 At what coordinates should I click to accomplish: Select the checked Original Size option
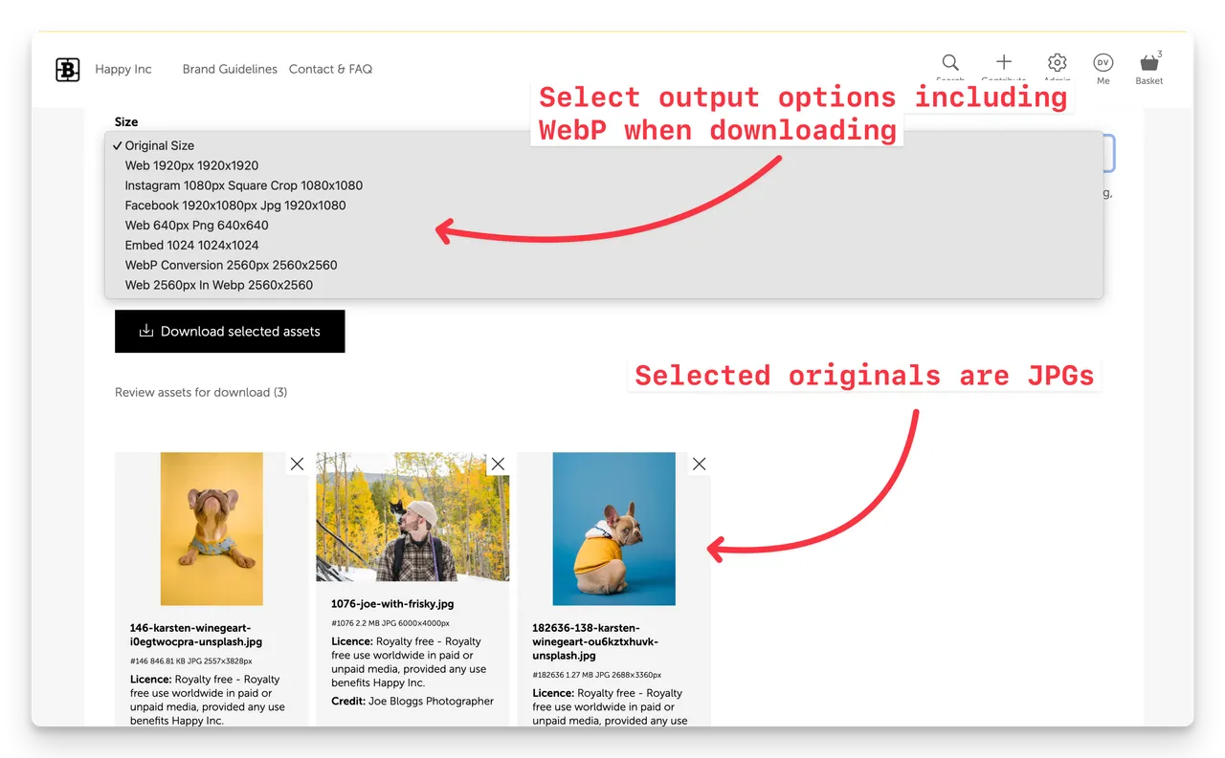[x=159, y=145]
